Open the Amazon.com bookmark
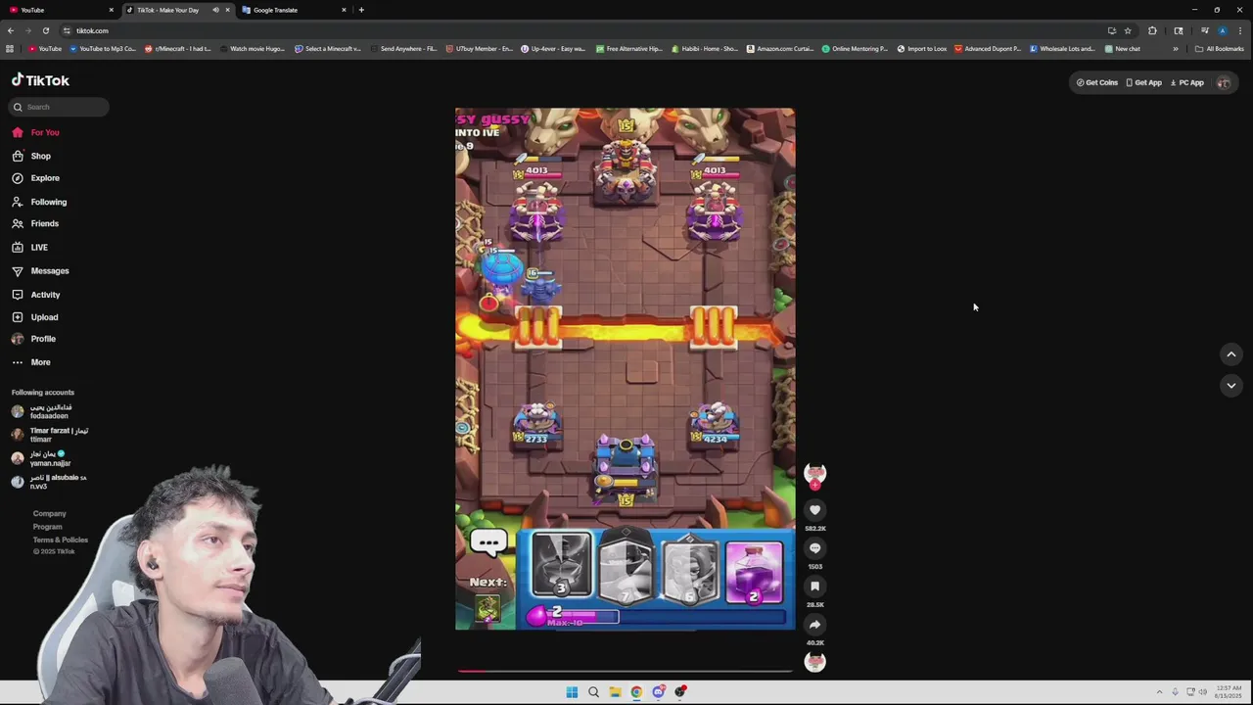 779,49
